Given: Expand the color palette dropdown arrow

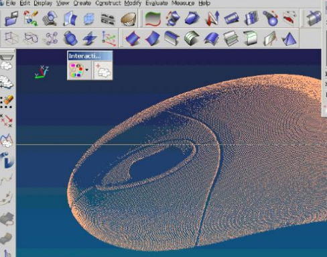Looking at the screenshot, I should (x=87, y=70).
